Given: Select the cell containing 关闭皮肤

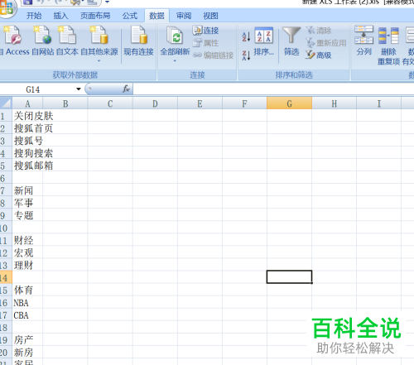Looking at the screenshot, I should tap(27, 116).
